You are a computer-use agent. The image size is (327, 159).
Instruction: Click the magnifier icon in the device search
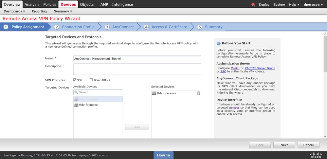pos(76,92)
